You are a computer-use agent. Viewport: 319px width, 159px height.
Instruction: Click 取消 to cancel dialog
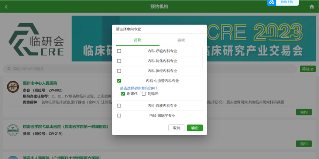[176, 128]
